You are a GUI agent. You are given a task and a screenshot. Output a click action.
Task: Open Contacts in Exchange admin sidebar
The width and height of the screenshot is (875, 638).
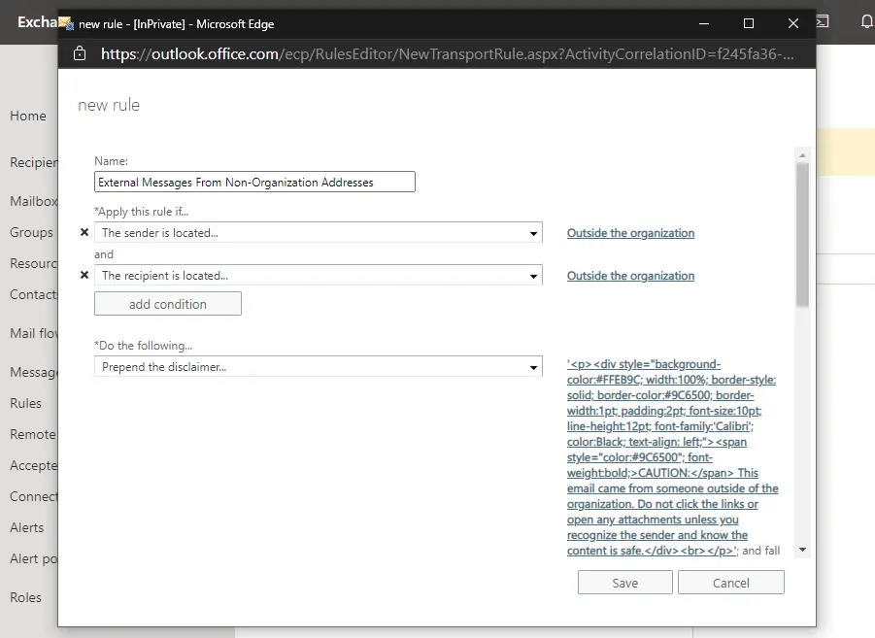[x=33, y=294]
